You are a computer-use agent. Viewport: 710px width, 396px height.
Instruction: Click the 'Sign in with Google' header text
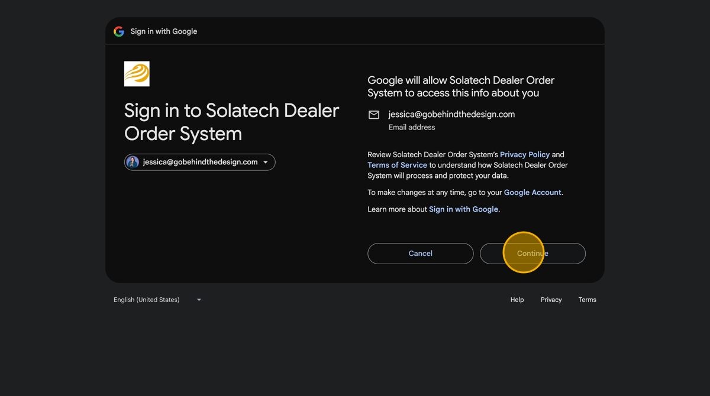(x=164, y=31)
